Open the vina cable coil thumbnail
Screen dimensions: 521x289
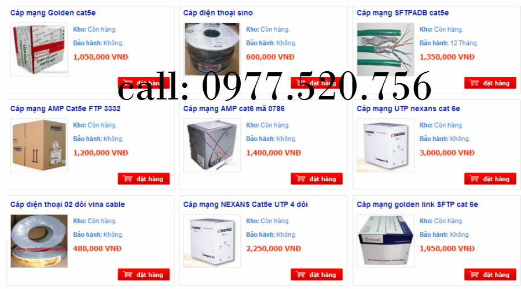(x=39, y=241)
